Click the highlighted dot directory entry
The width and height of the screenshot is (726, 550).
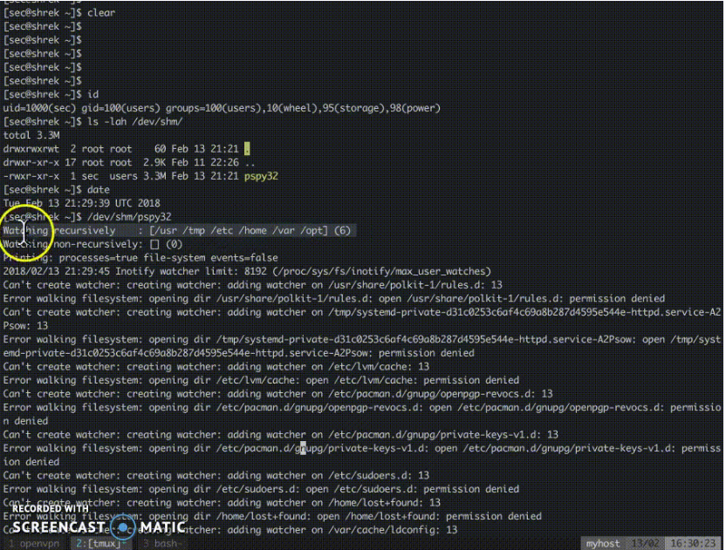pos(247,149)
